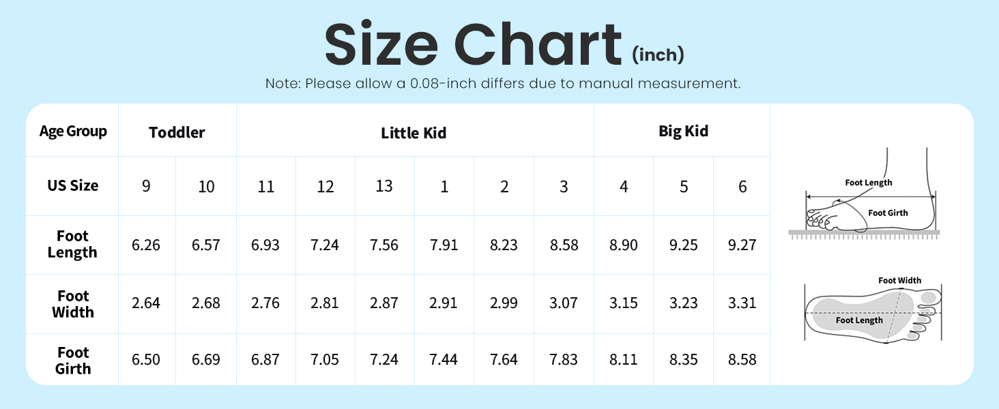Click the Foot Length row label
Image resolution: width=999 pixels, height=409 pixels.
(x=72, y=244)
